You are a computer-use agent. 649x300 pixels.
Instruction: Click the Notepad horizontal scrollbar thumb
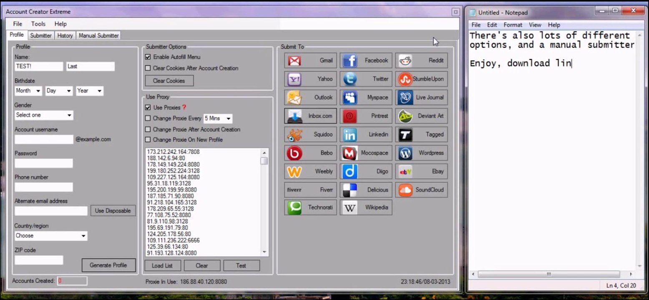tap(549, 275)
